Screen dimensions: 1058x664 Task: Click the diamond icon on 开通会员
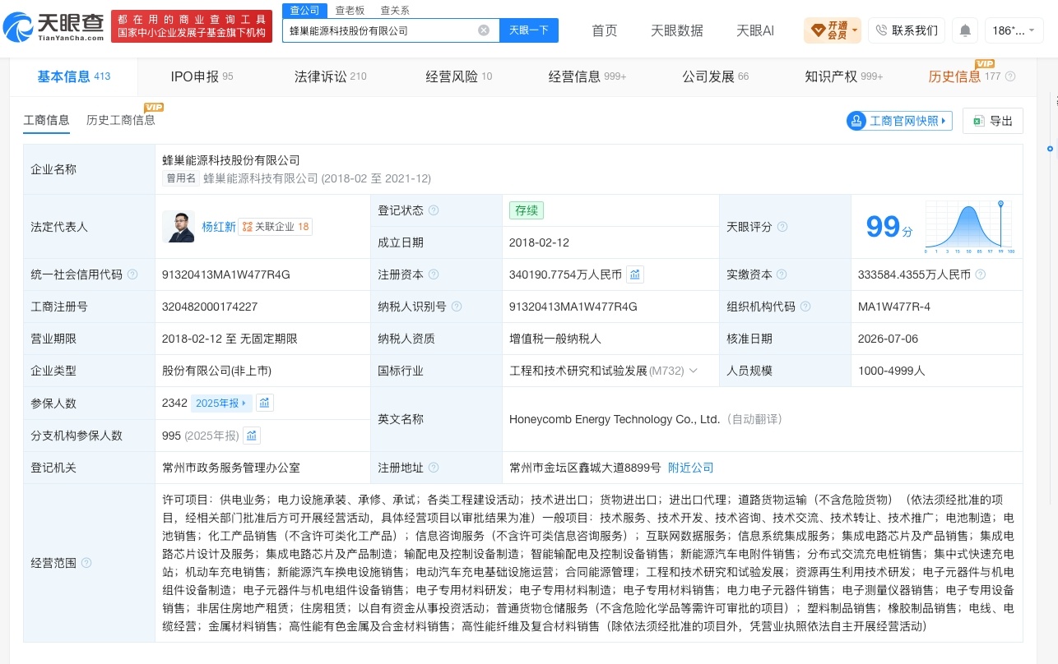coord(819,30)
